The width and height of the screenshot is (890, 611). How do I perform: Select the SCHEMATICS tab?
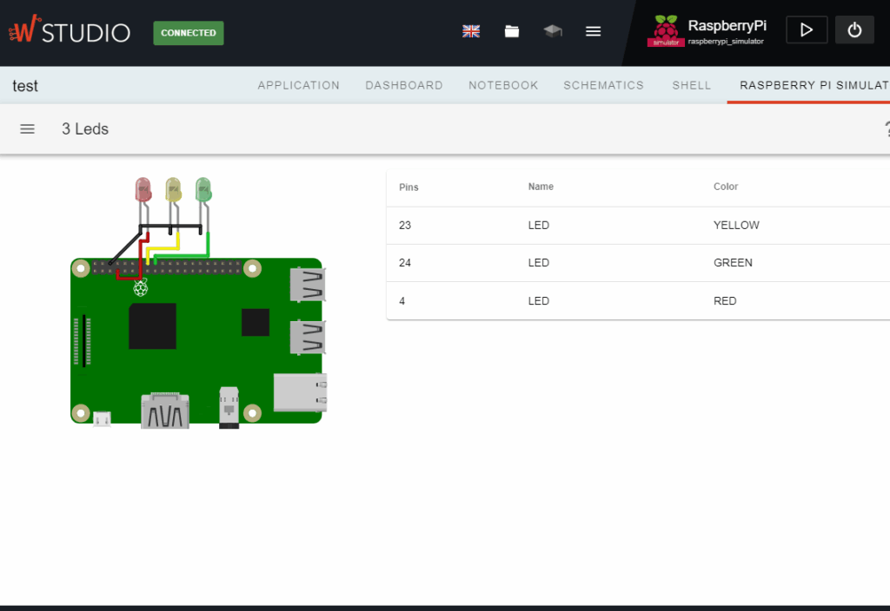coord(603,85)
